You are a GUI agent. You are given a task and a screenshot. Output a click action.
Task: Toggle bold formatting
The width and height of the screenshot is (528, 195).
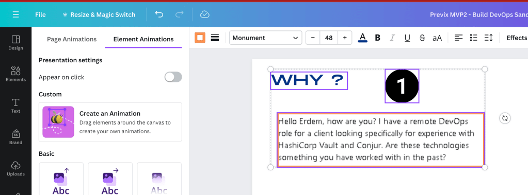[377, 38]
